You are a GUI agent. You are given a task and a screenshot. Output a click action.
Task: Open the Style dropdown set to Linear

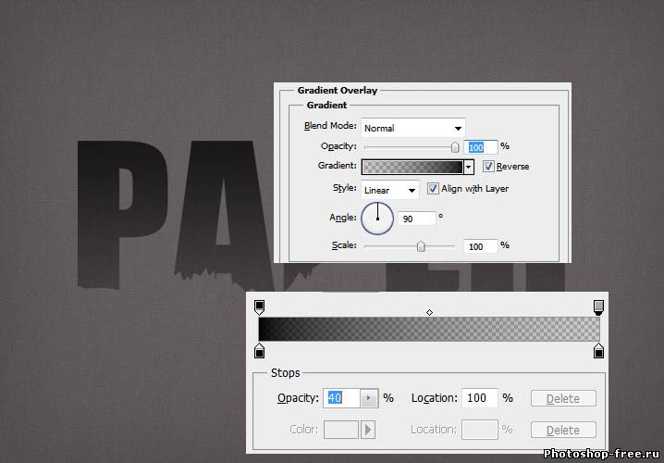pyautogui.click(x=389, y=190)
